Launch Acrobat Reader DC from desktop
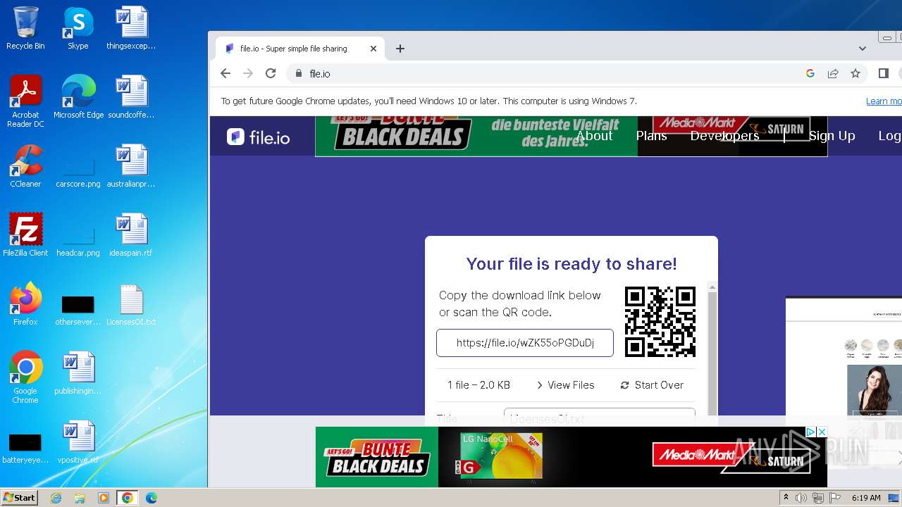Screen dimensions: 902x507 [25, 101]
